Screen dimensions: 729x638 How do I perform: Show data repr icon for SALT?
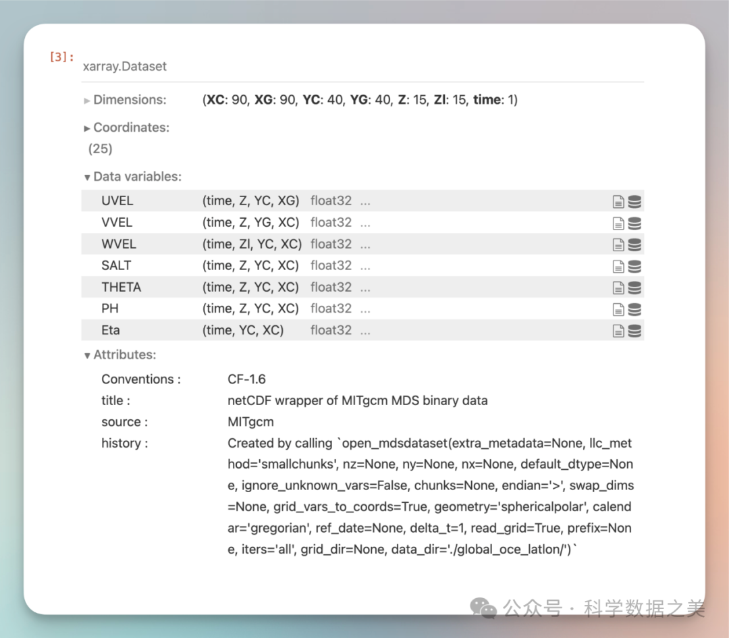pyautogui.click(x=634, y=266)
